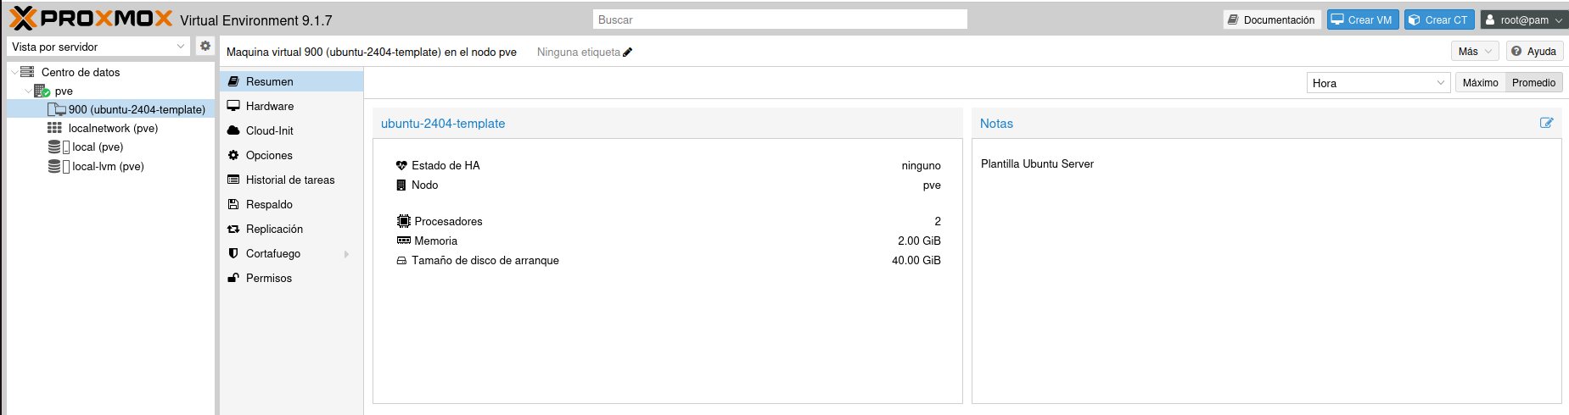Select Promedio toggle button
This screenshot has width=1569, height=415.
click(1533, 82)
